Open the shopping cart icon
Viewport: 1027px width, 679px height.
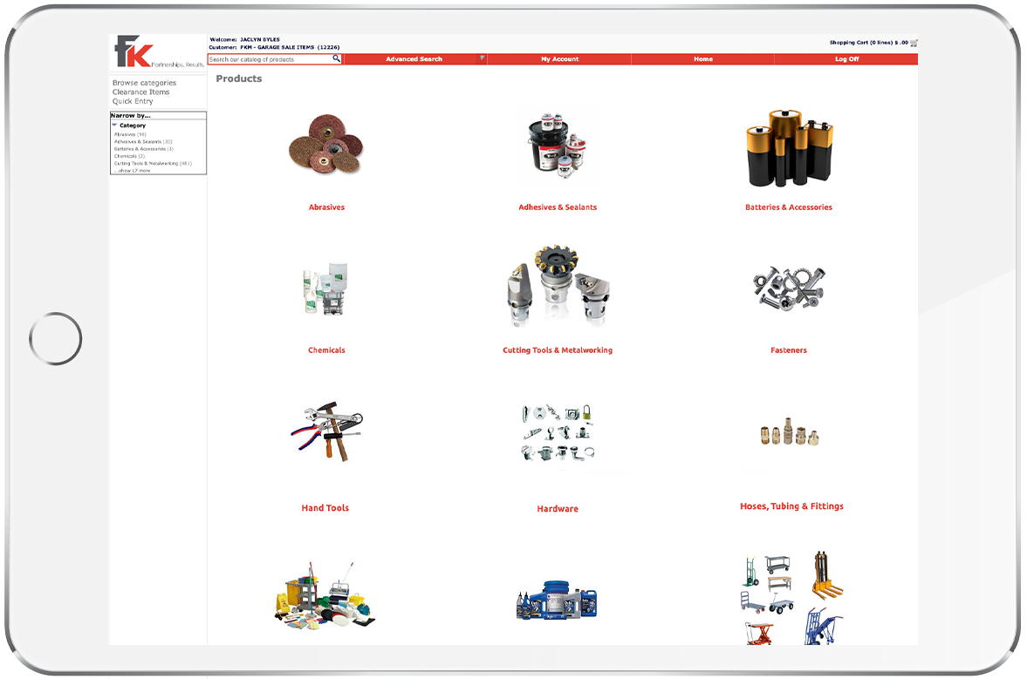(914, 43)
